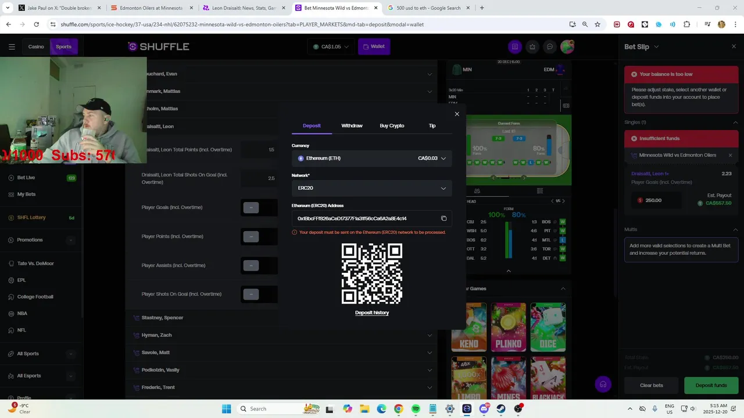
Task: Open the Currency Ethereum (ETH) dropdown
Action: (372, 158)
